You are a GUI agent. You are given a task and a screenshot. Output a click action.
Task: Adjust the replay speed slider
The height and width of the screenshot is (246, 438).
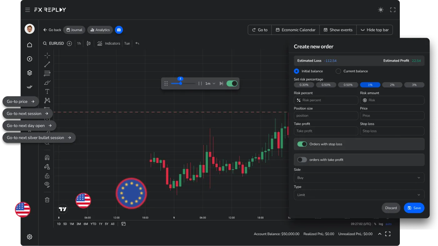(x=181, y=83)
